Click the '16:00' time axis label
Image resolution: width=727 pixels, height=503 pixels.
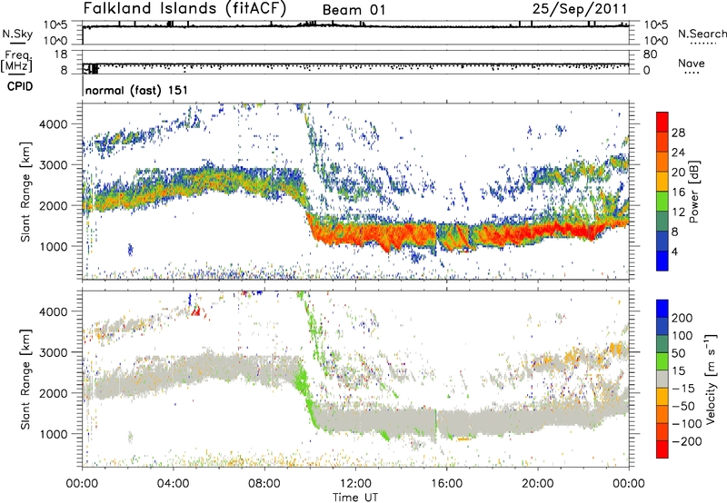coord(446,484)
